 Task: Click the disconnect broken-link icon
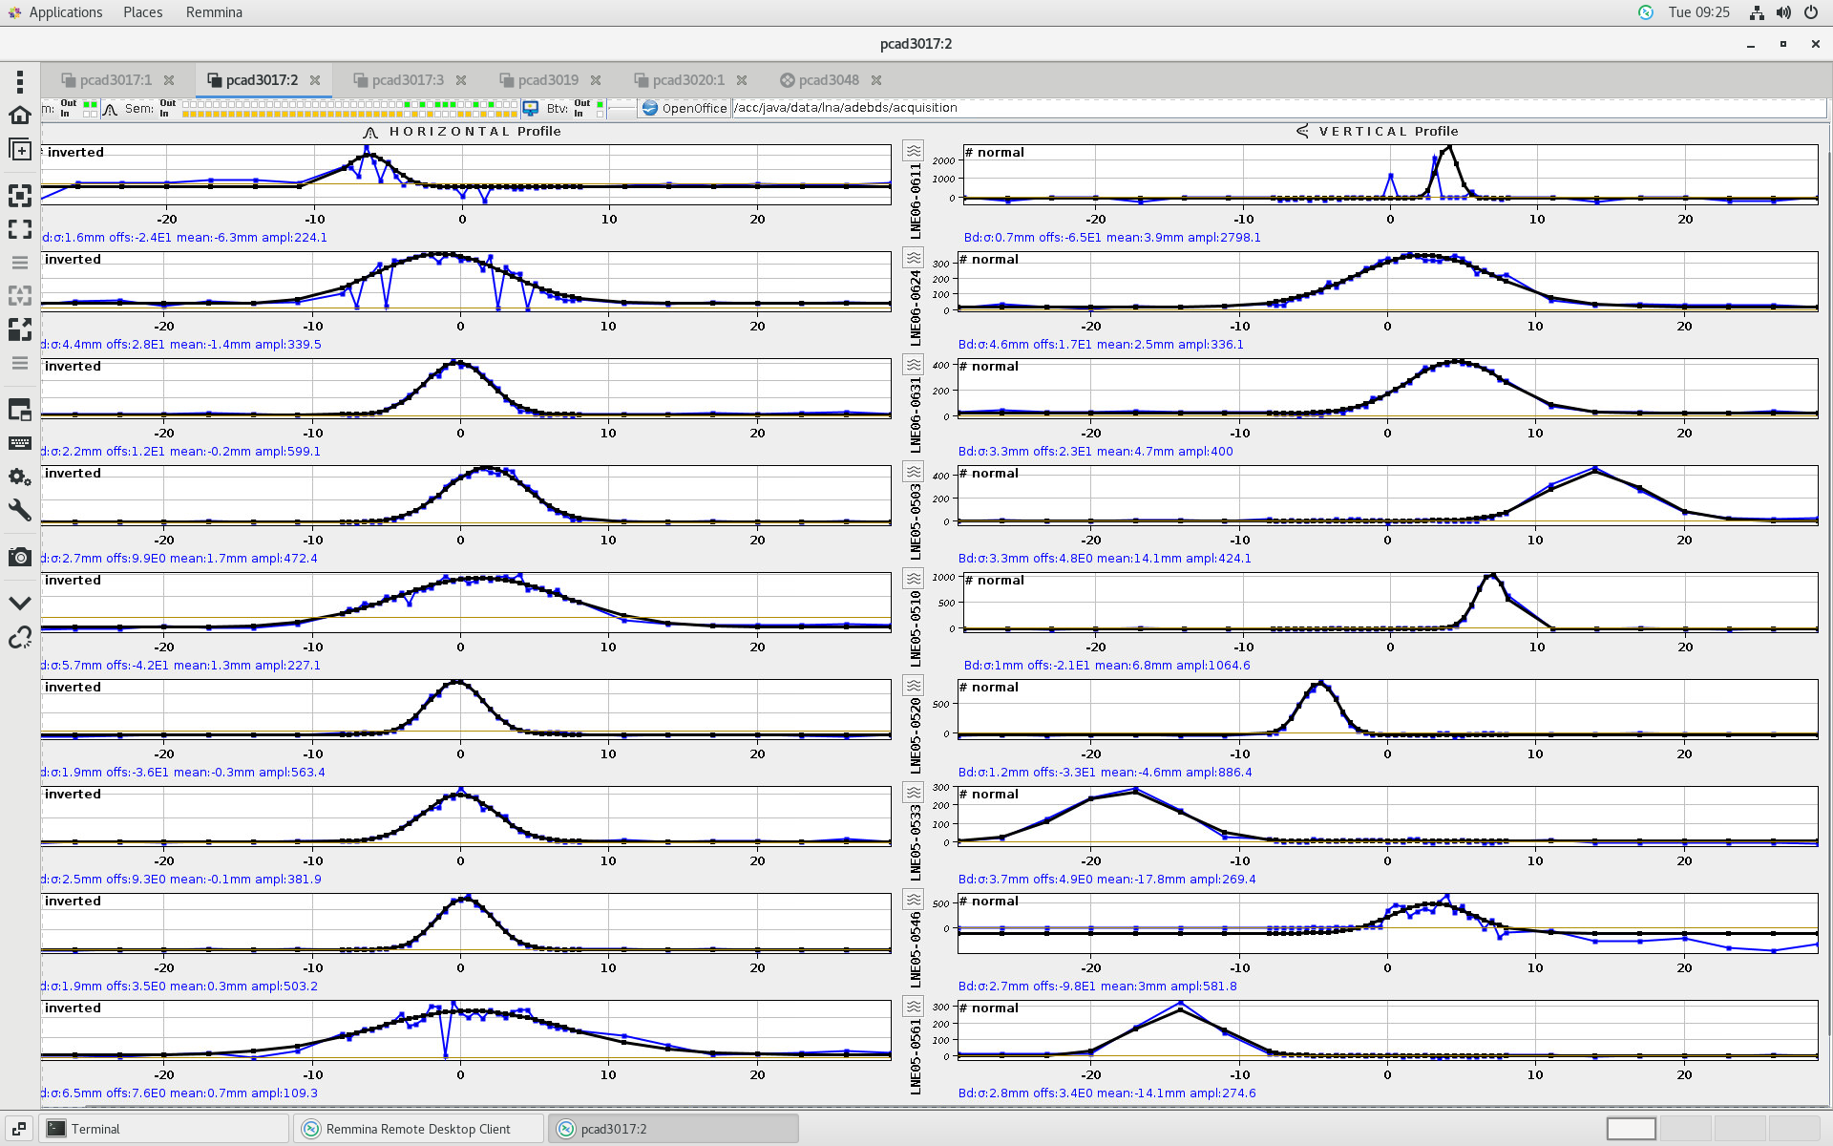pyautogui.click(x=19, y=637)
